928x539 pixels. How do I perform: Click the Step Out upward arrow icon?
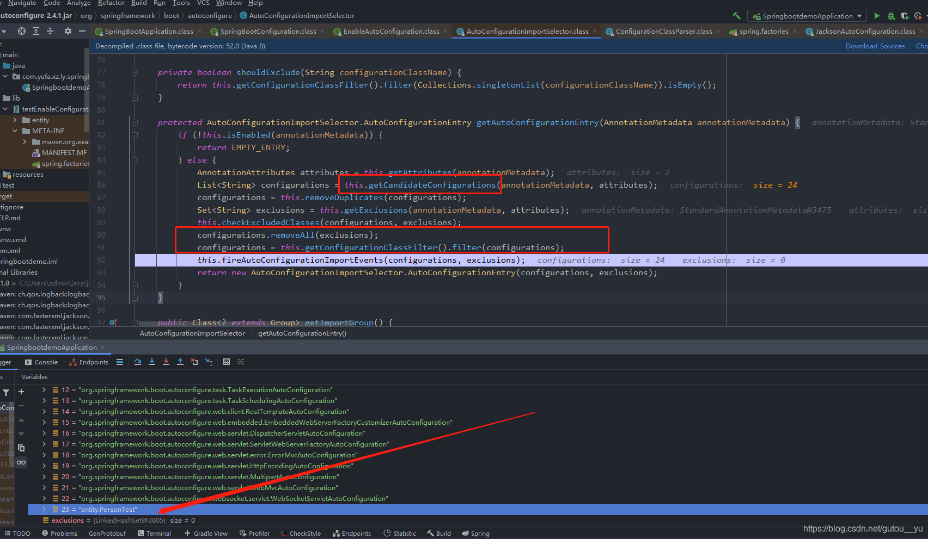pyautogui.click(x=180, y=362)
